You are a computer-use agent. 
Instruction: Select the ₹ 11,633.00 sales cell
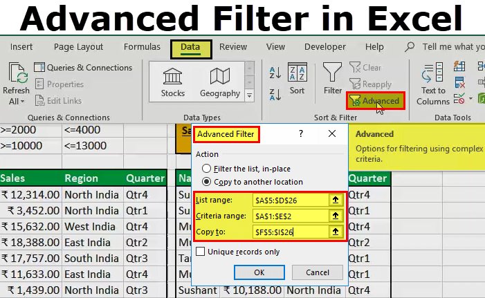(30, 274)
